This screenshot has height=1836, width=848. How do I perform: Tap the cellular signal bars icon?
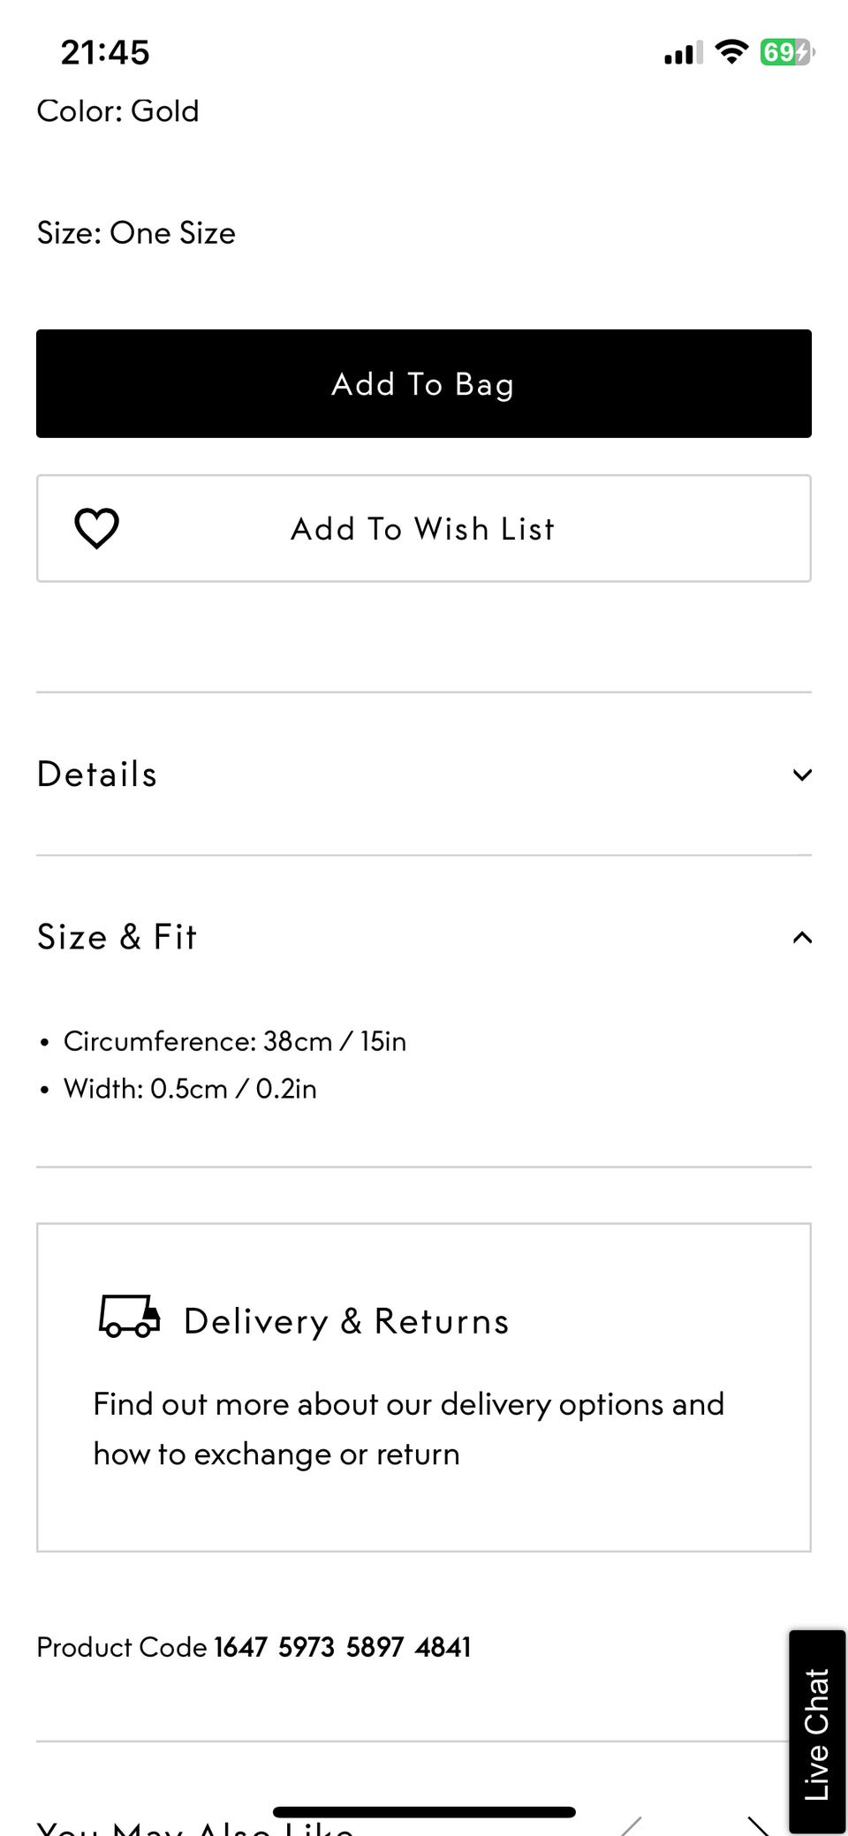[683, 53]
